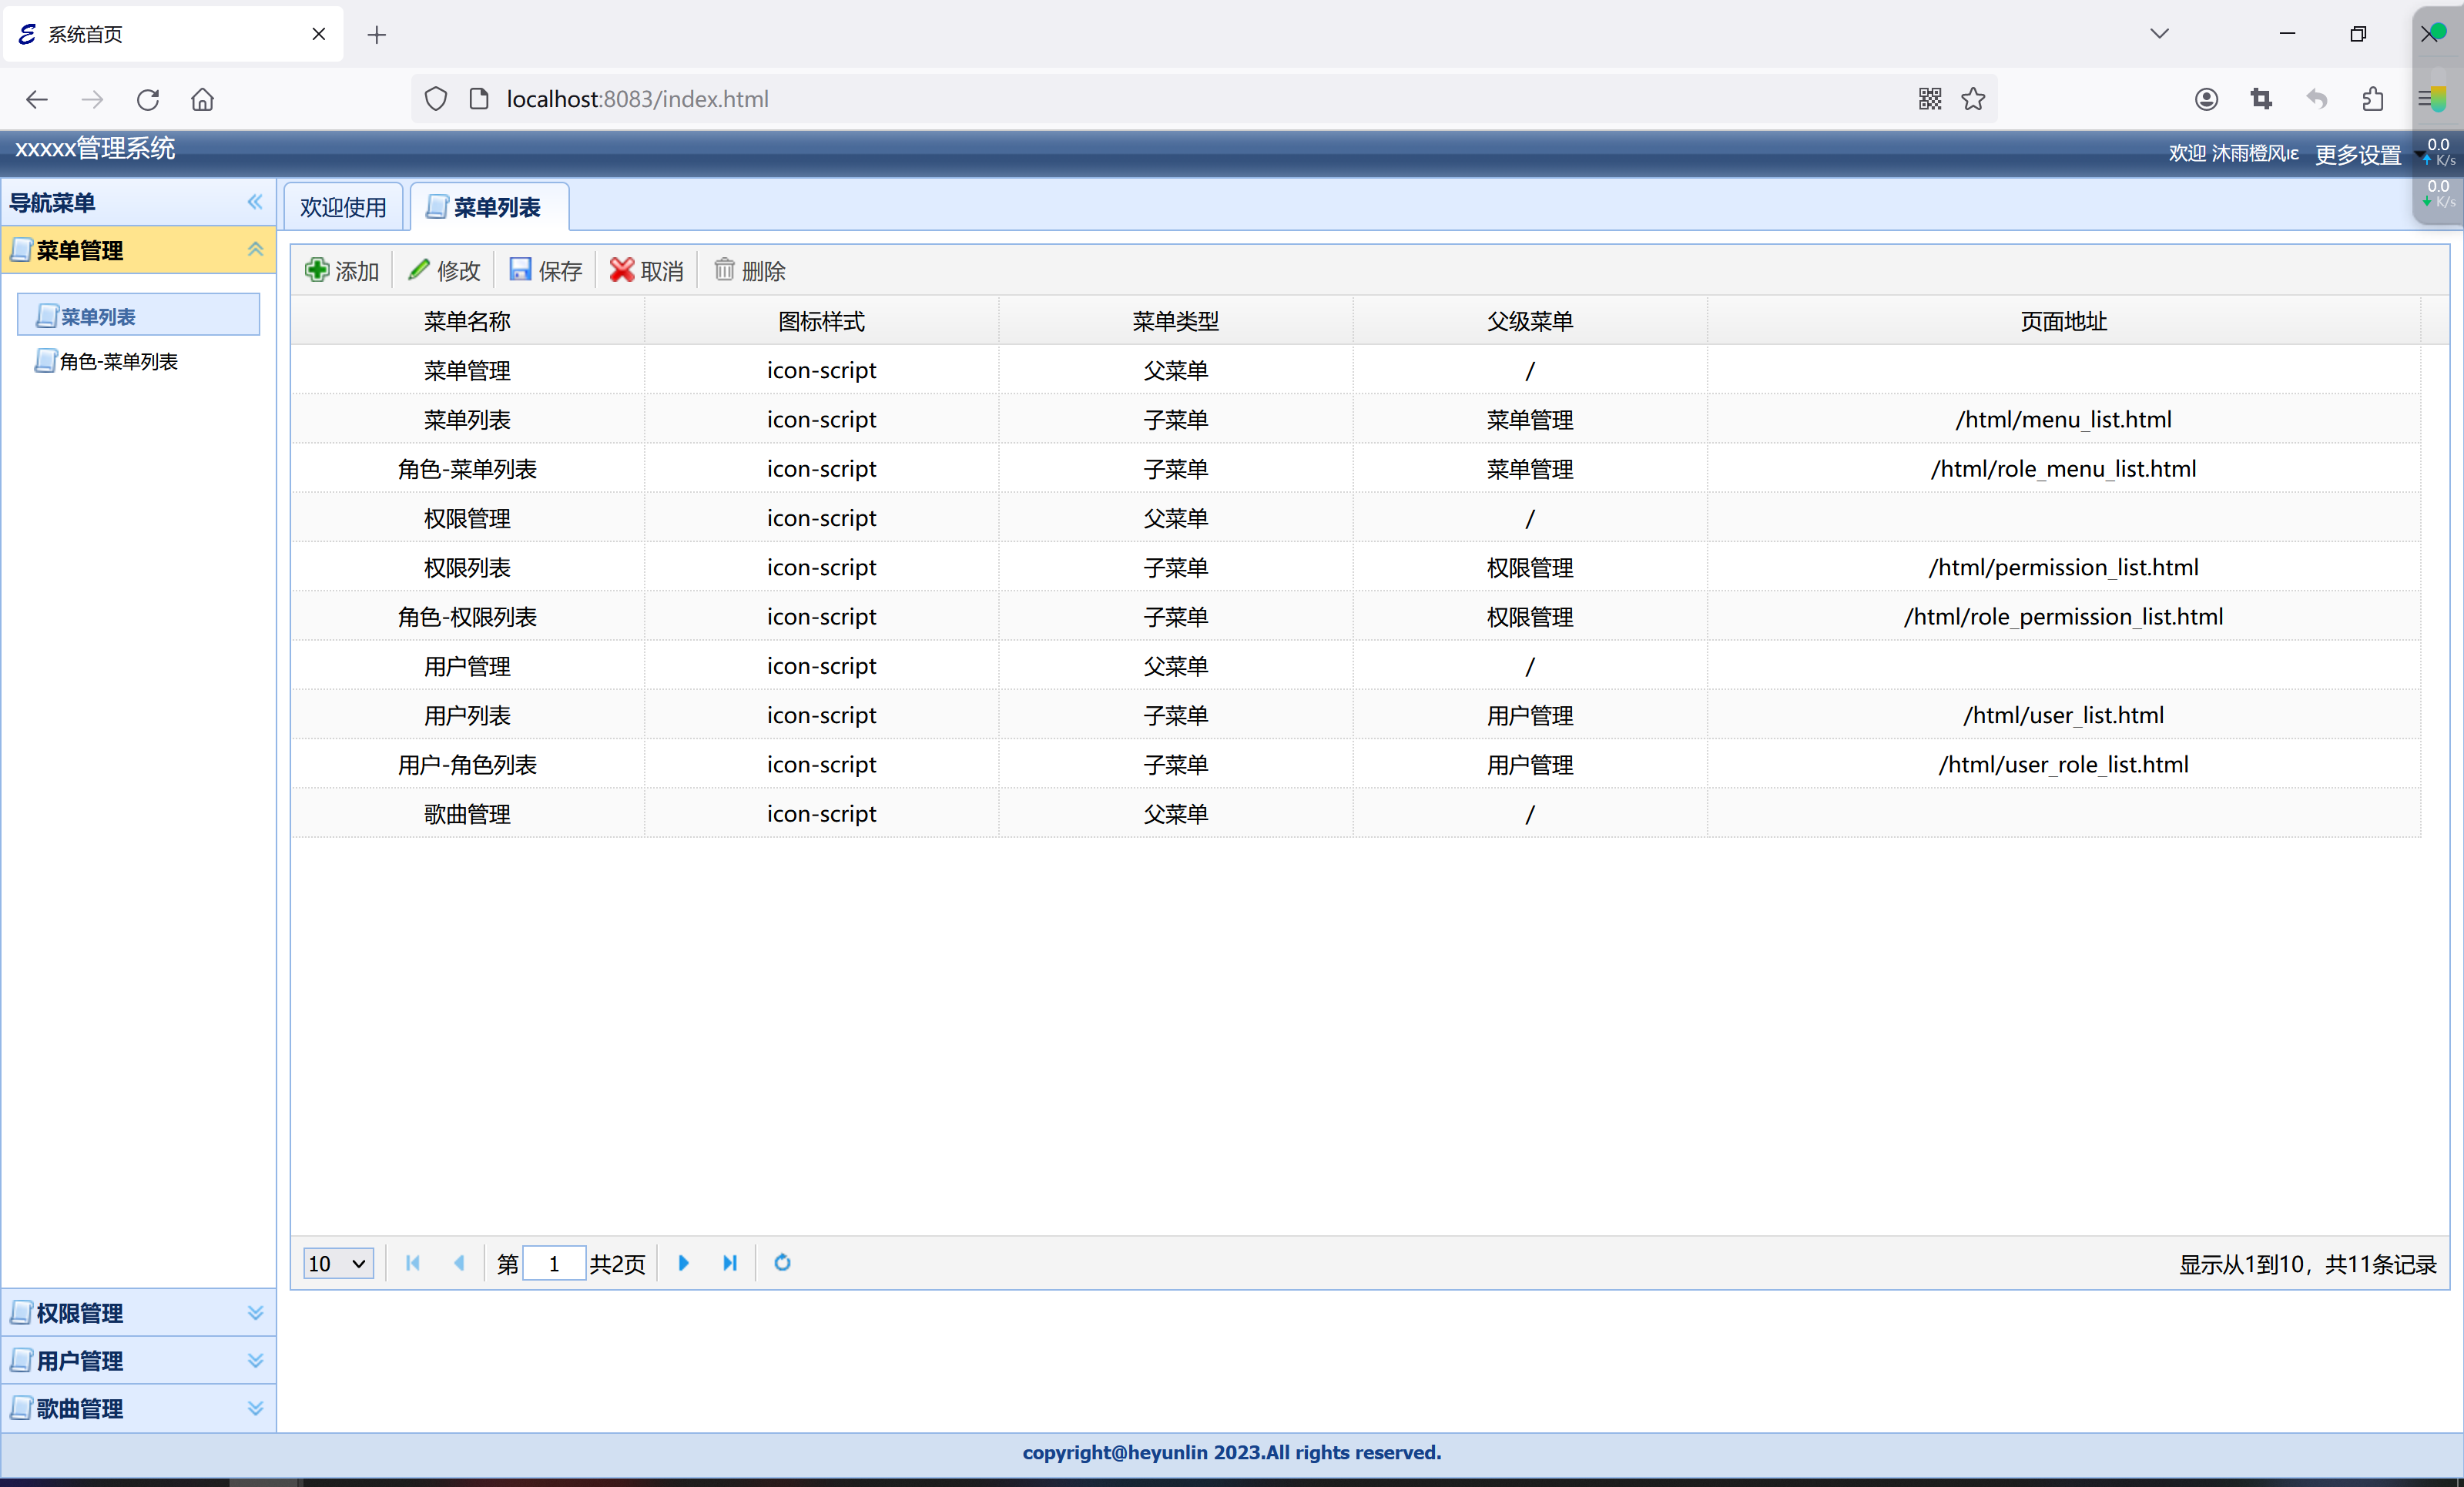Select the 权限列表 row name cell
2464x1487 pixels.
467,567
